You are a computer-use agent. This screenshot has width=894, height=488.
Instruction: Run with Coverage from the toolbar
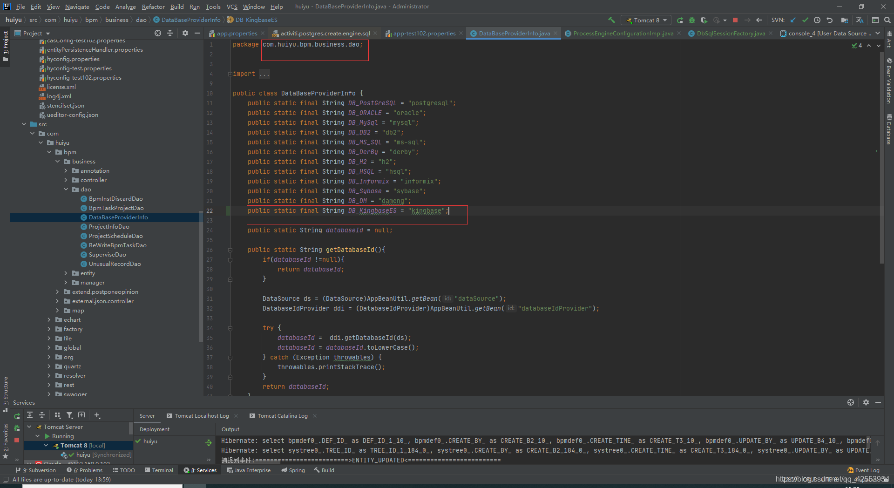[x=704, y=20]
